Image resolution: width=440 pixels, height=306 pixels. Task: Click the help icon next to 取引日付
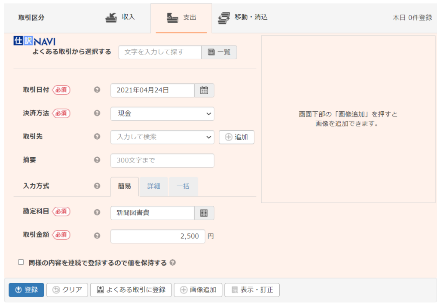point(97,90)
